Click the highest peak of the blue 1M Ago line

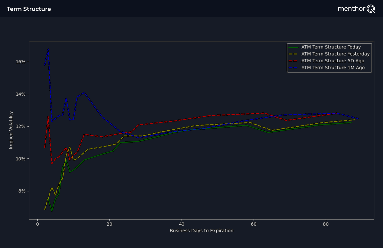[48, 49]
